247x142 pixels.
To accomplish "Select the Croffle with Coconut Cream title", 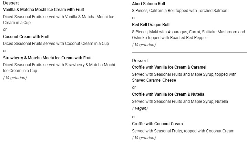I will [x=157, y=124].
